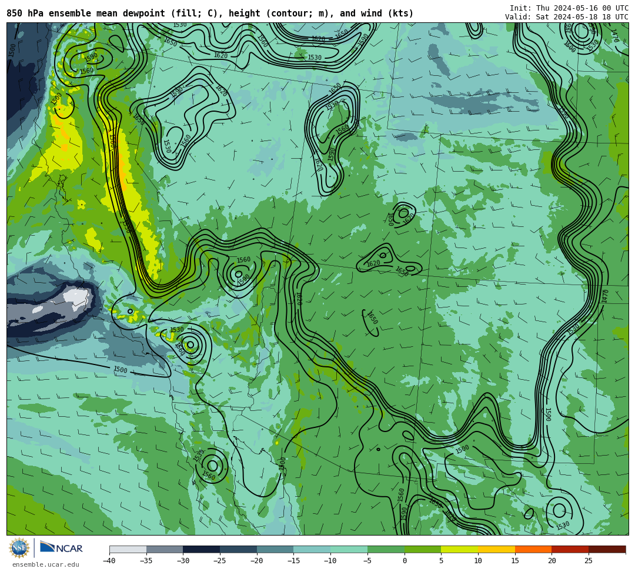The image size is (635, 572).
Task: Select the slate gray -35 to -30 color swatch
Action: tap(165, 549)
